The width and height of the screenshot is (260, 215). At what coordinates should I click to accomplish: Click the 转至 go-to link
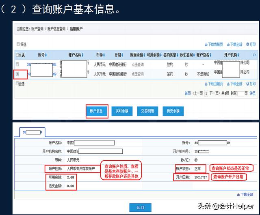click(252, 93)
